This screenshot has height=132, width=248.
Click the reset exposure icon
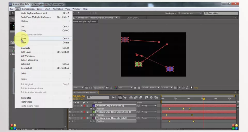(191, 88)
